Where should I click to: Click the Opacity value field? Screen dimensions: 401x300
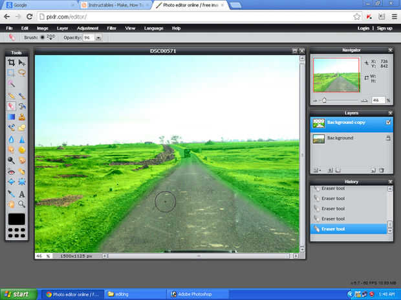(x=89, y=38)
